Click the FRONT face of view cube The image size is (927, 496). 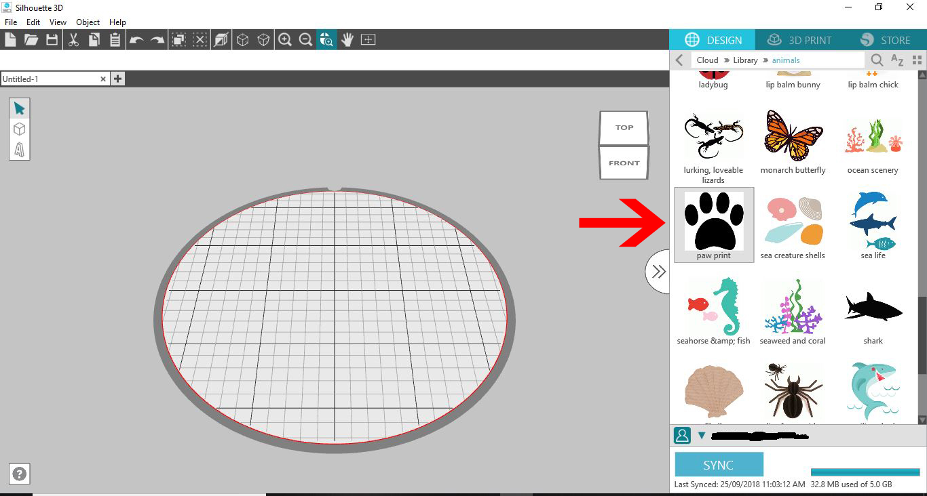(x=624, y=163)
